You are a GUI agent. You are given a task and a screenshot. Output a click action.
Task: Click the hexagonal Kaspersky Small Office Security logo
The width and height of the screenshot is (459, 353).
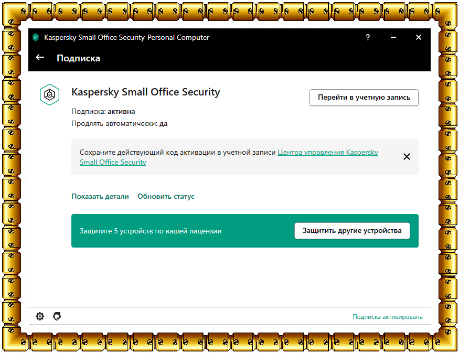[x=49, y=94]
